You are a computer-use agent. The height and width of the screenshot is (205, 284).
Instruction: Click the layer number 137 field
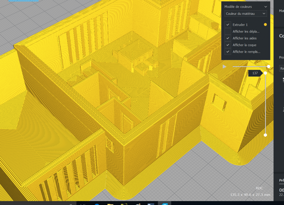point(255,73)
